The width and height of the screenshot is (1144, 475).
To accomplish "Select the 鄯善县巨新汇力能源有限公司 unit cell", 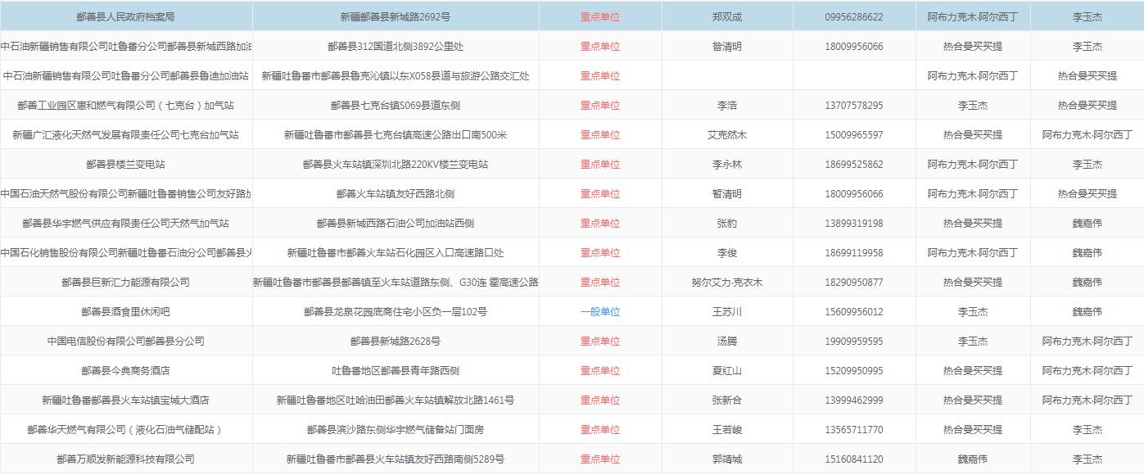I will [x=125, y=283].
